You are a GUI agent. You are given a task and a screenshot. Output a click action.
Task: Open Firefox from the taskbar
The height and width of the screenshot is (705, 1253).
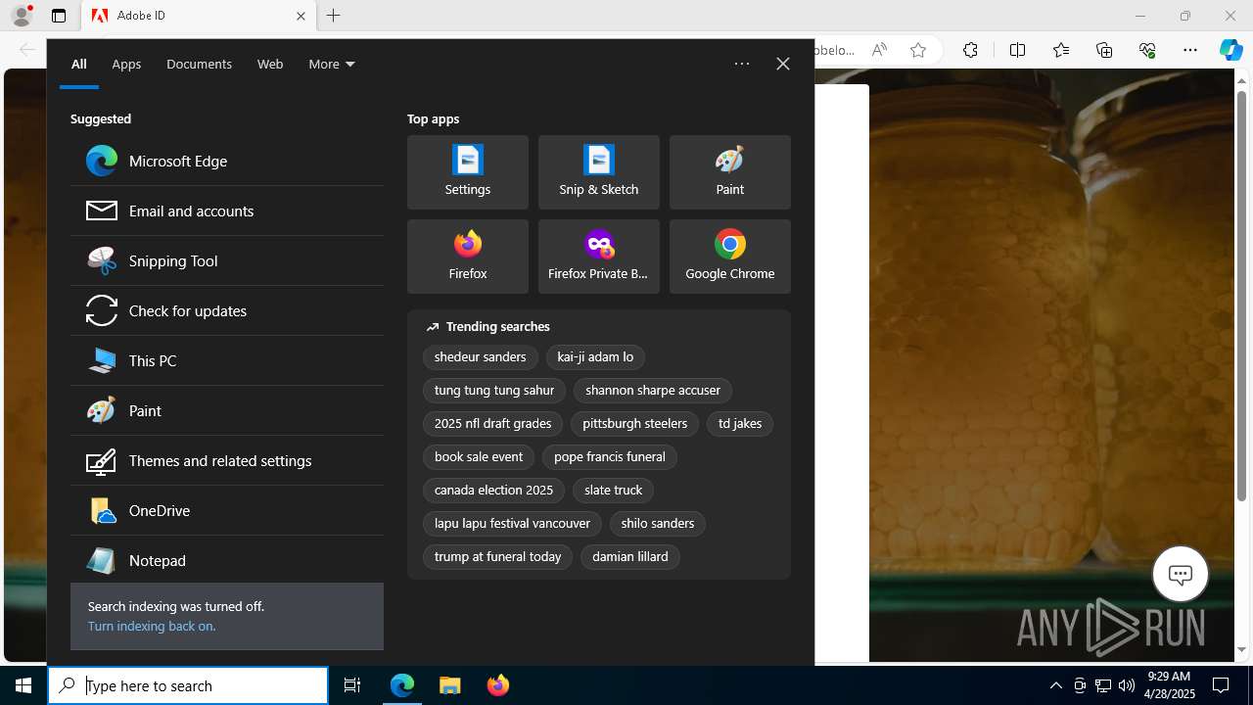498,685
